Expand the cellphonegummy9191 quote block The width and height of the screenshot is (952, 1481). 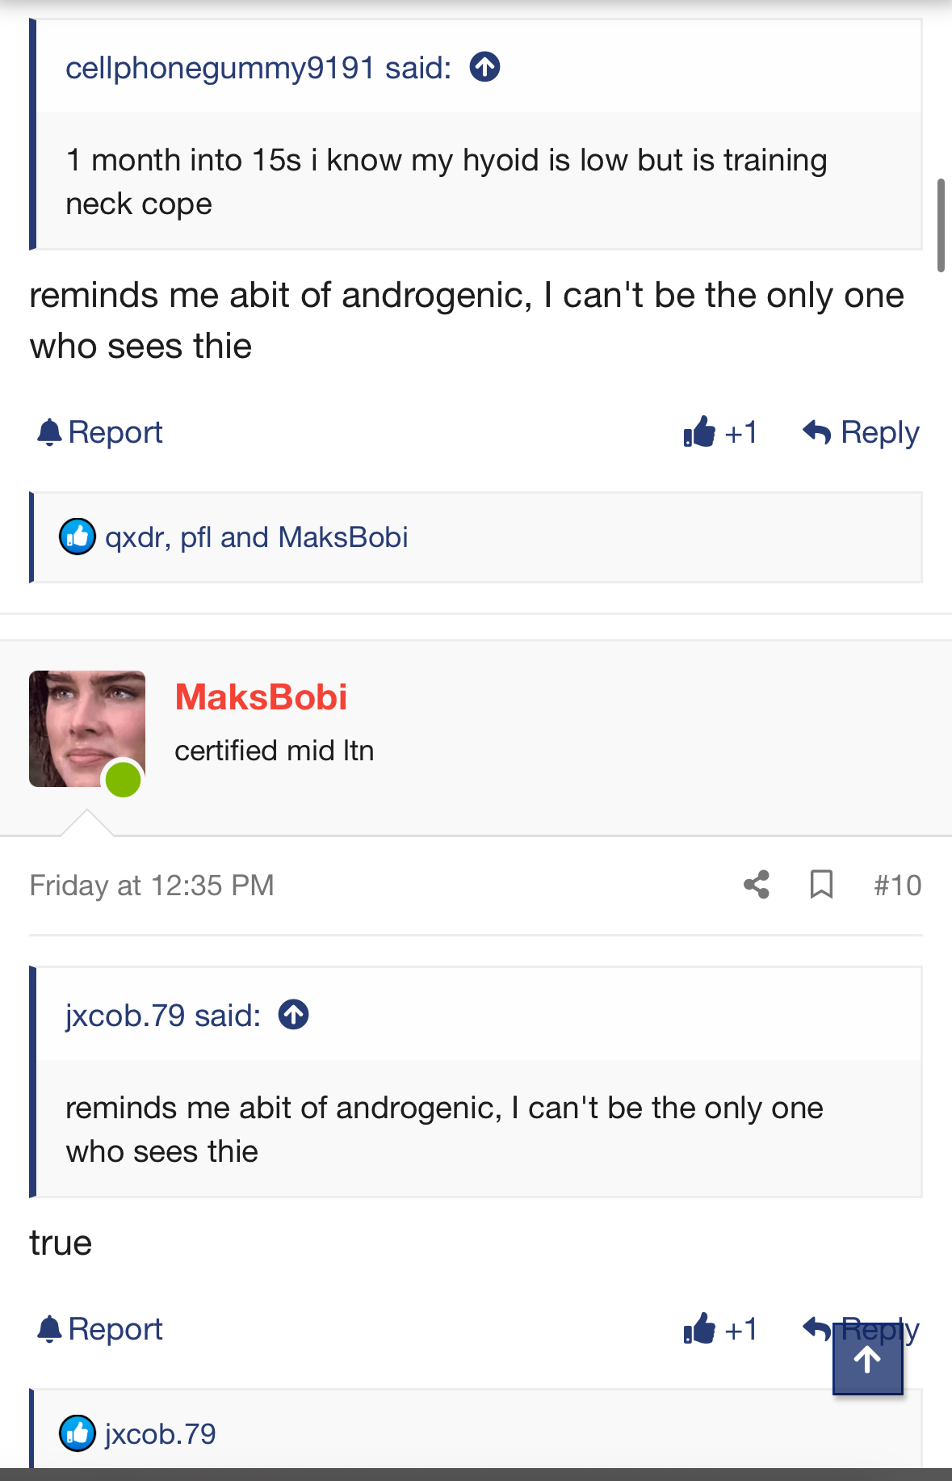[446, 182]
